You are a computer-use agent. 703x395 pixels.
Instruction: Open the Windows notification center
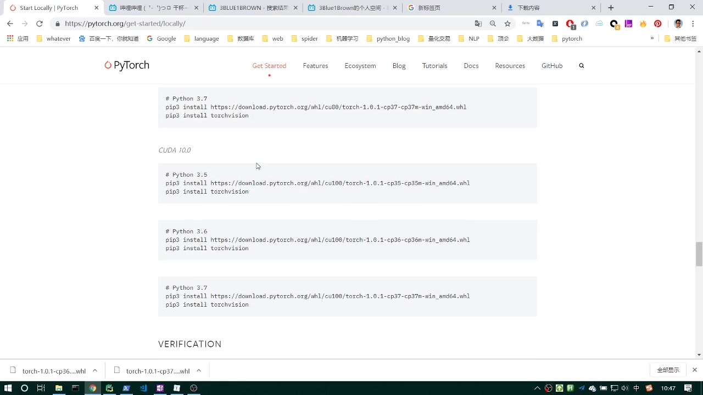coord(688,388)
